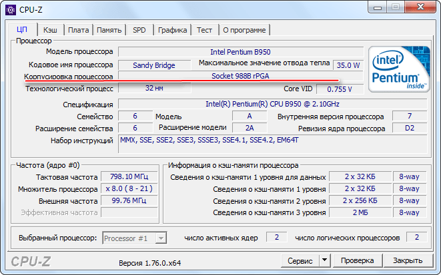This screenshot has height=275, width=441.
Task: Open the Плата tab
Action: tap(78, 30)
